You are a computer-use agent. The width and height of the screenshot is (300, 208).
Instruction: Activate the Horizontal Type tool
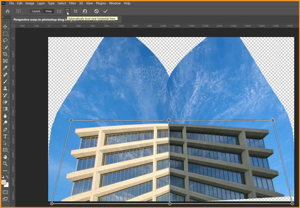tap(5, 136)
